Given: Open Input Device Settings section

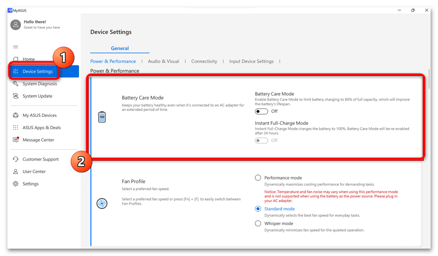Looking at the screenshot, I should pyautogui.click(x=251, y=61).
